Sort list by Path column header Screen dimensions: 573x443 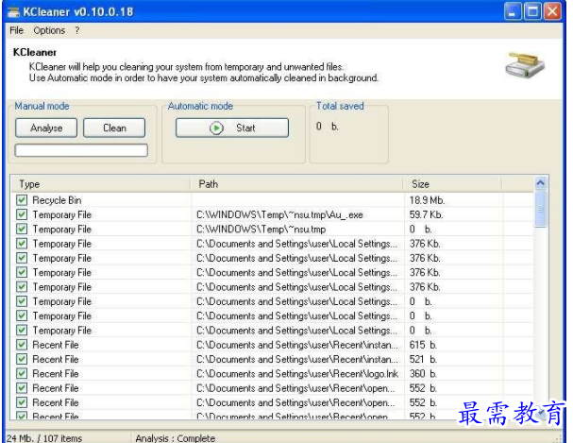(x=296, y=184)
